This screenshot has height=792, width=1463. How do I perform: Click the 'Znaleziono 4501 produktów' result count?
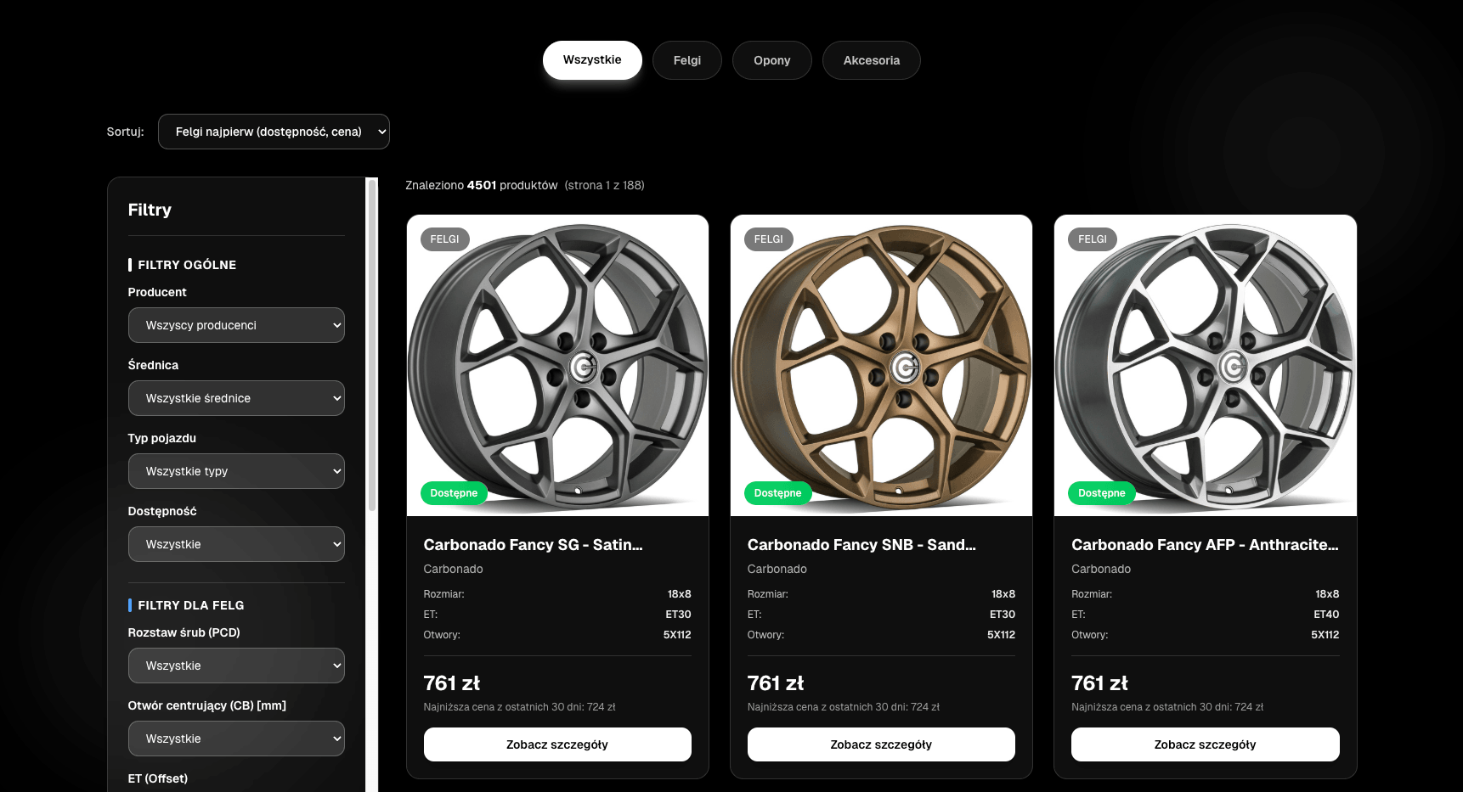482,185
